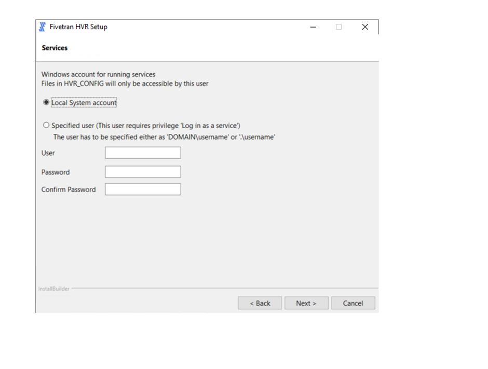Screen dimensions: 488x369
Task: Focus the User input field
Action: [143, 153]
